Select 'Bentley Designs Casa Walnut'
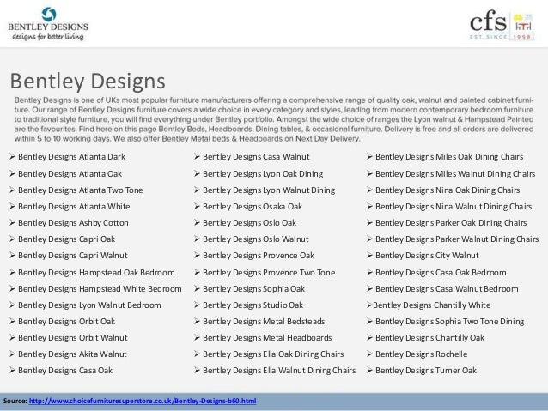This screenshot has width=548, height=411. tap(256, 157)
